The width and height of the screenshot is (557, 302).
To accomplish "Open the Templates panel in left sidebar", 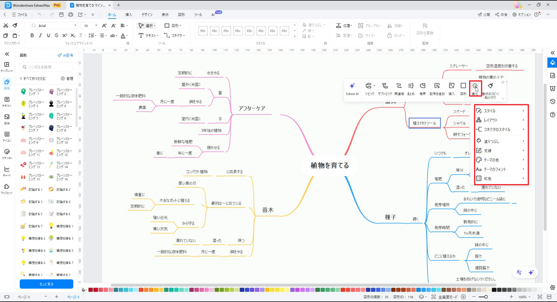I will coord(7,67).
